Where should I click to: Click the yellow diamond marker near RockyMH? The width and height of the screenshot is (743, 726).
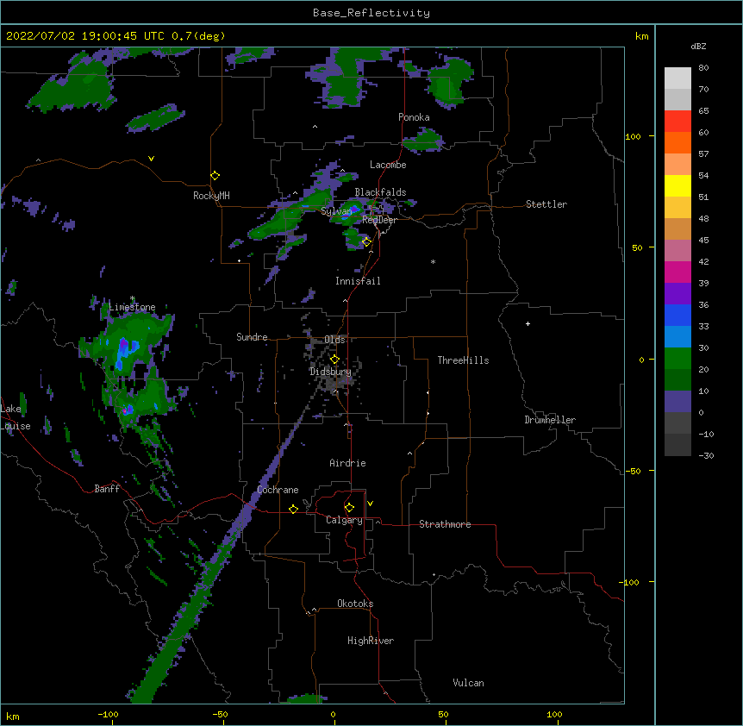[x=215, y=176]
